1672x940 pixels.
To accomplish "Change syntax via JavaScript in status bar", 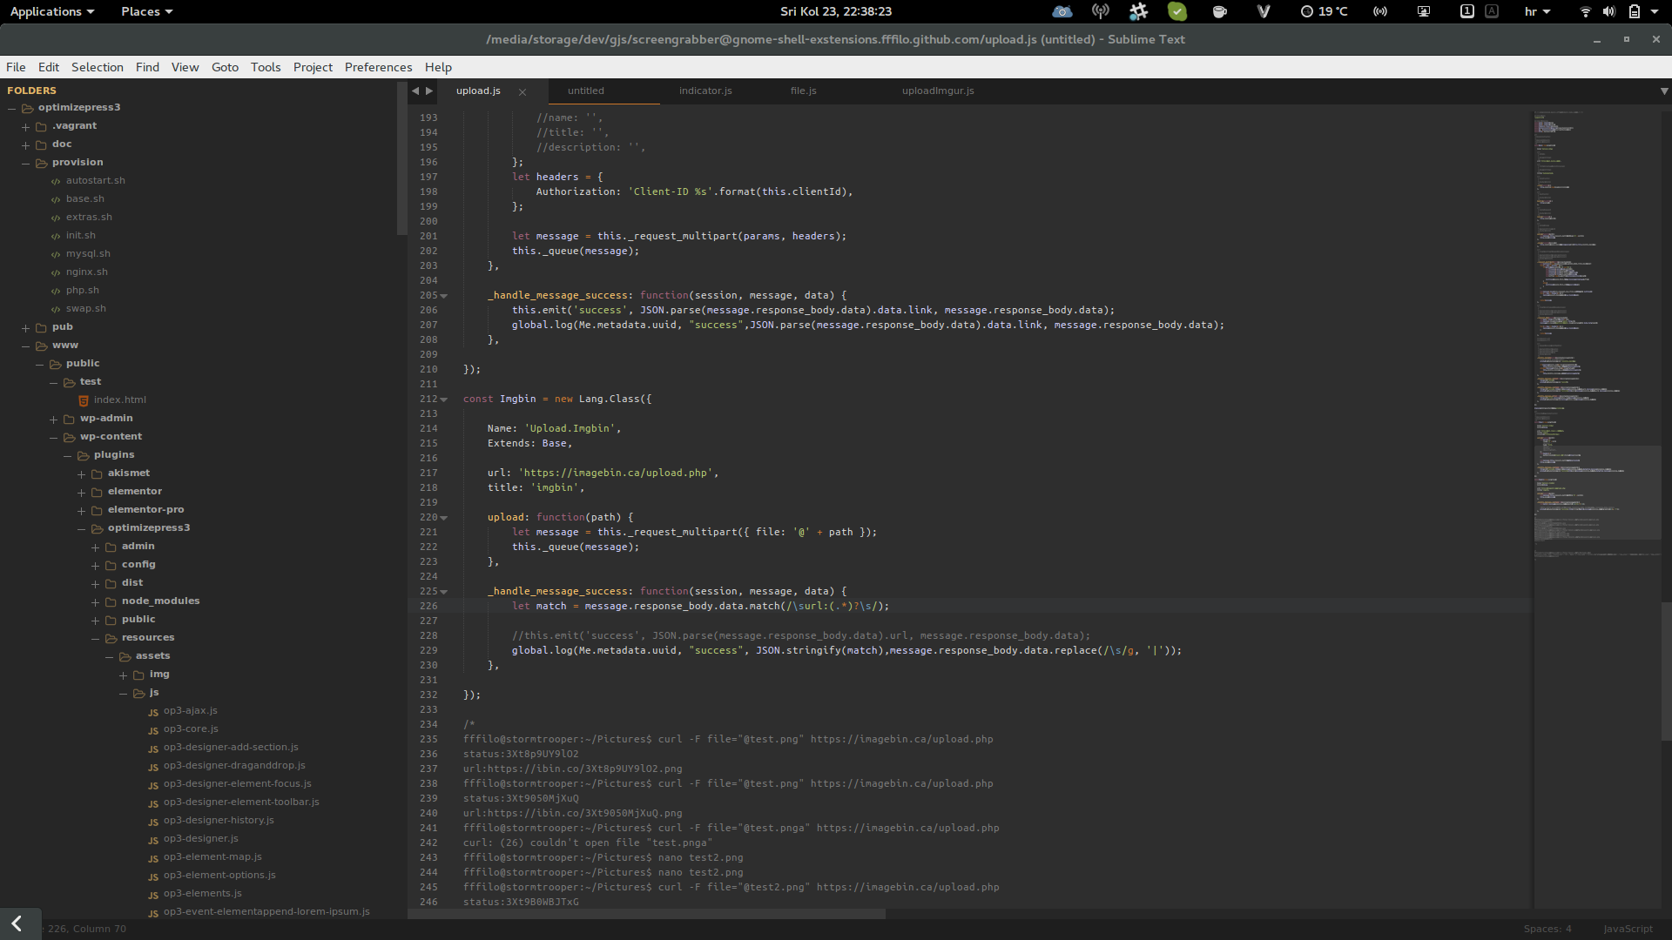I will 1628,929.
